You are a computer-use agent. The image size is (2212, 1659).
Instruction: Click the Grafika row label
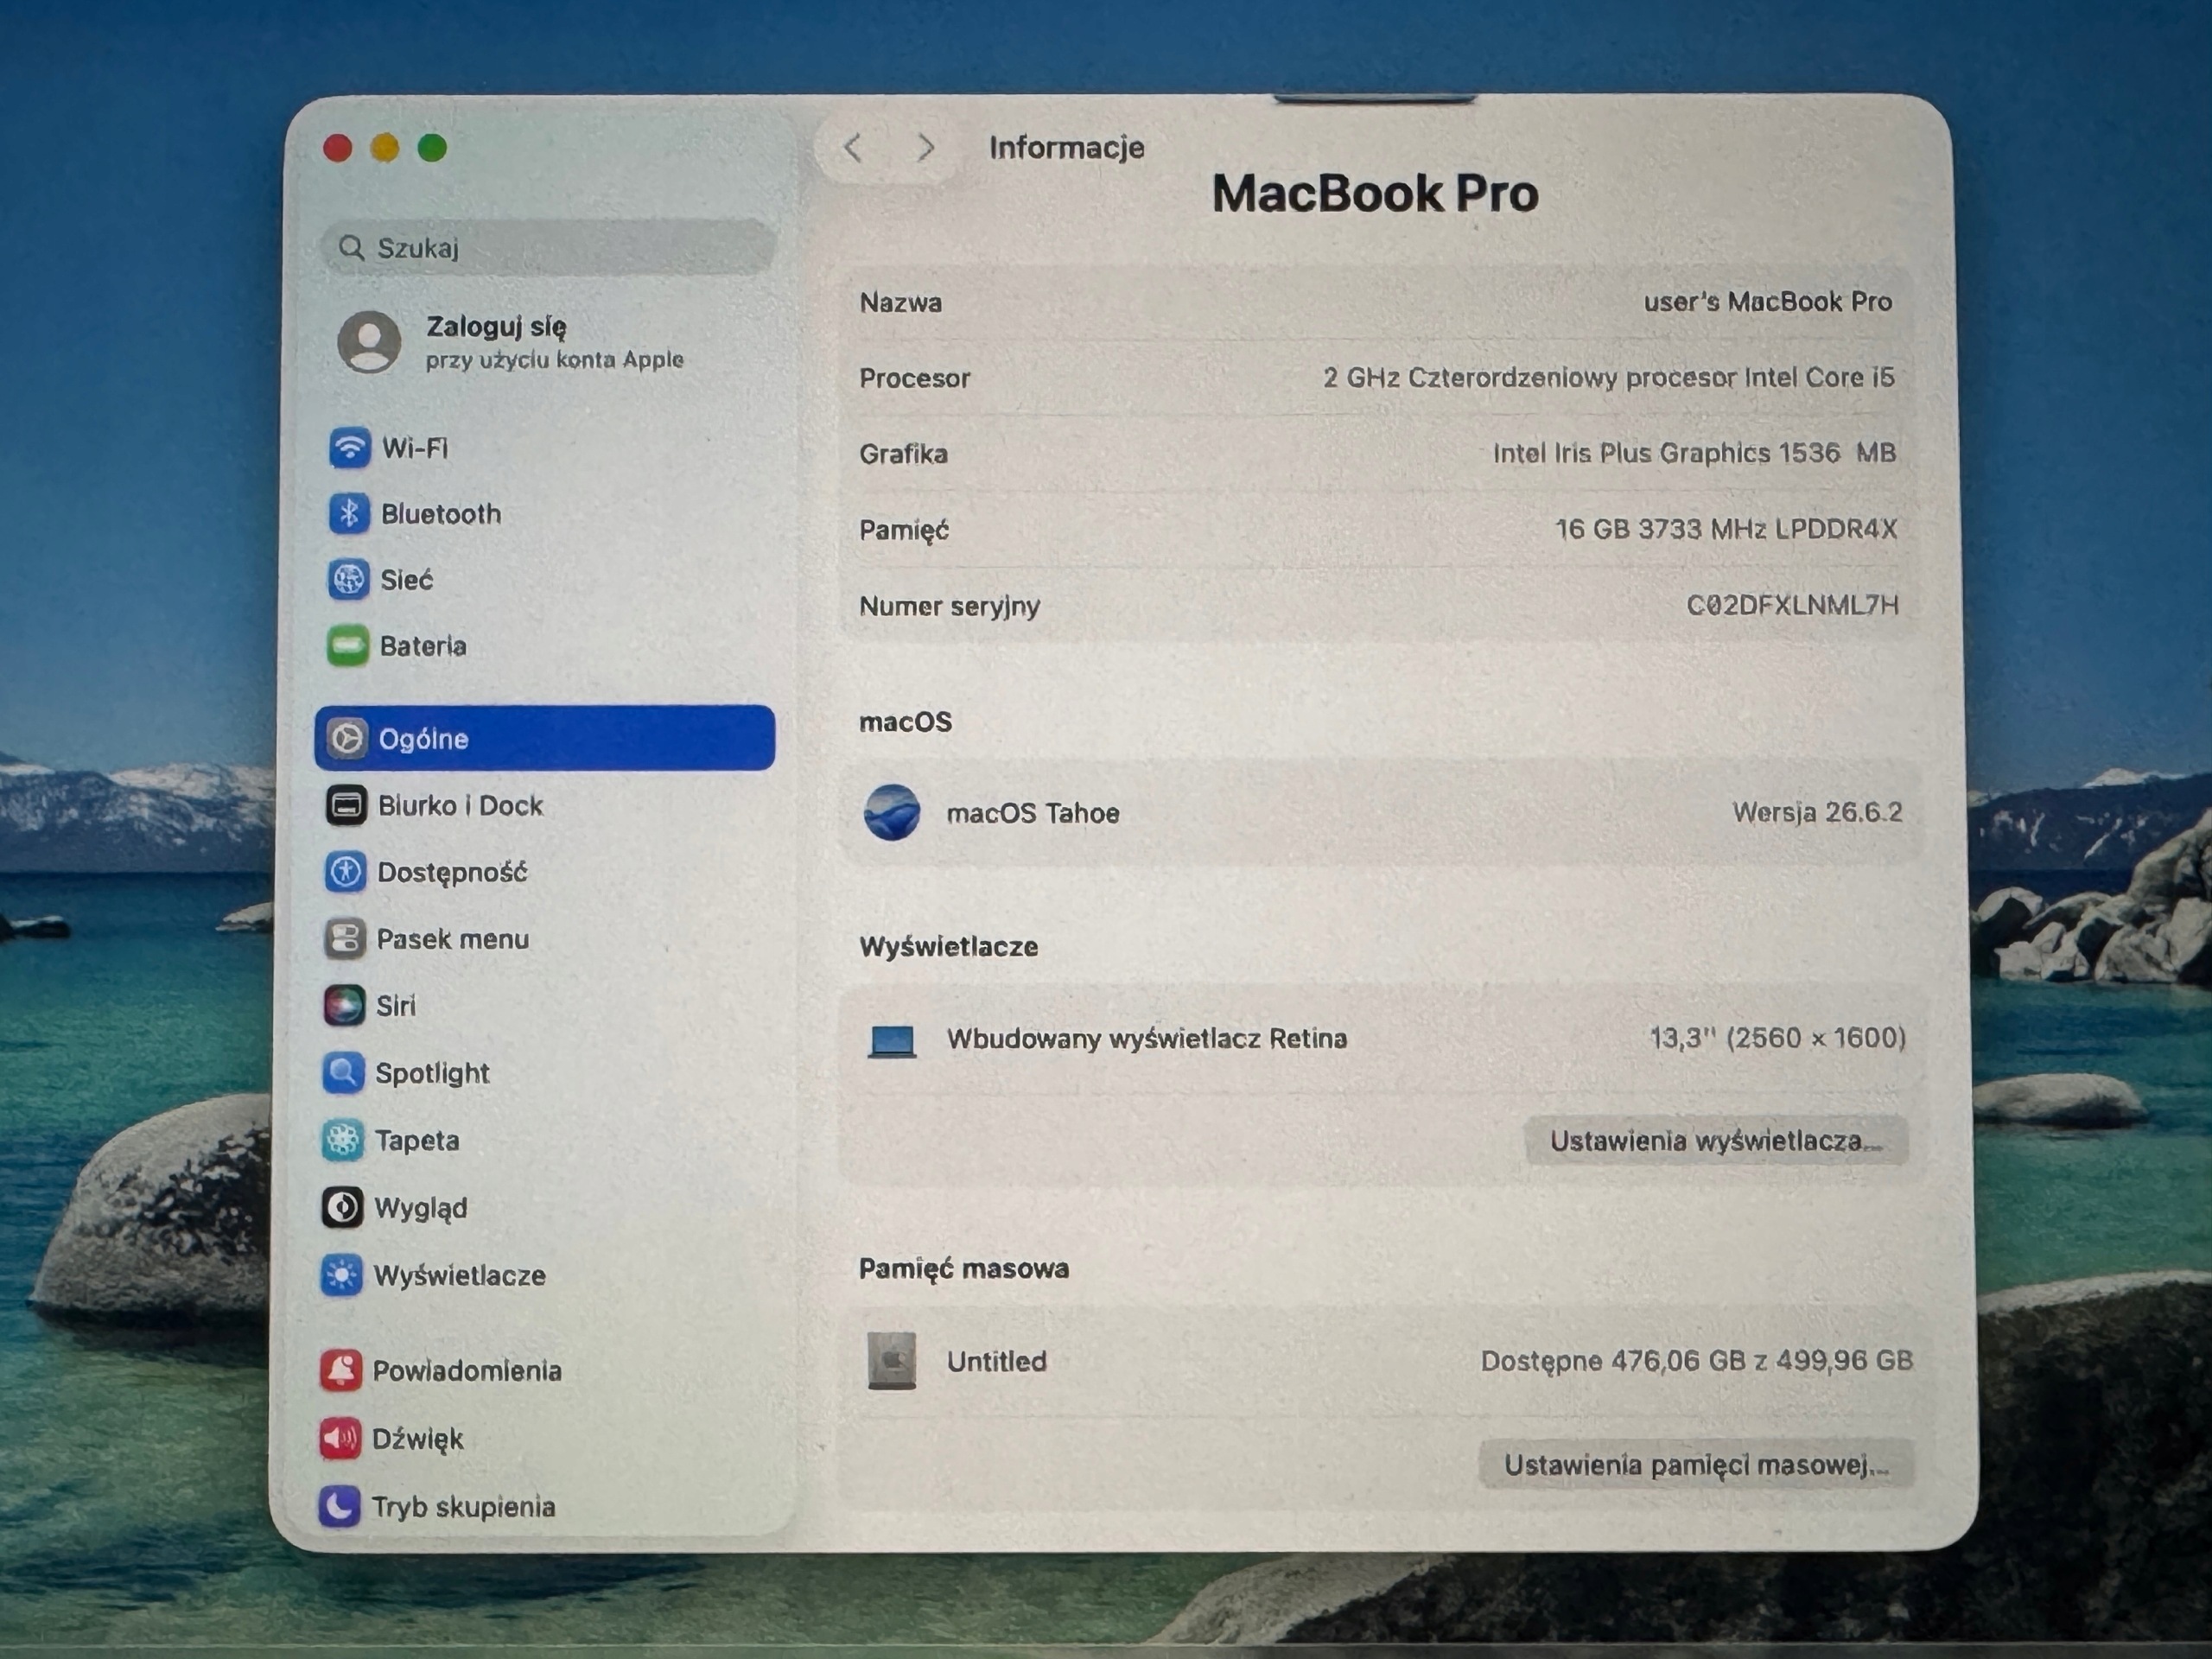pyautogui.click(x=903, y=454)
